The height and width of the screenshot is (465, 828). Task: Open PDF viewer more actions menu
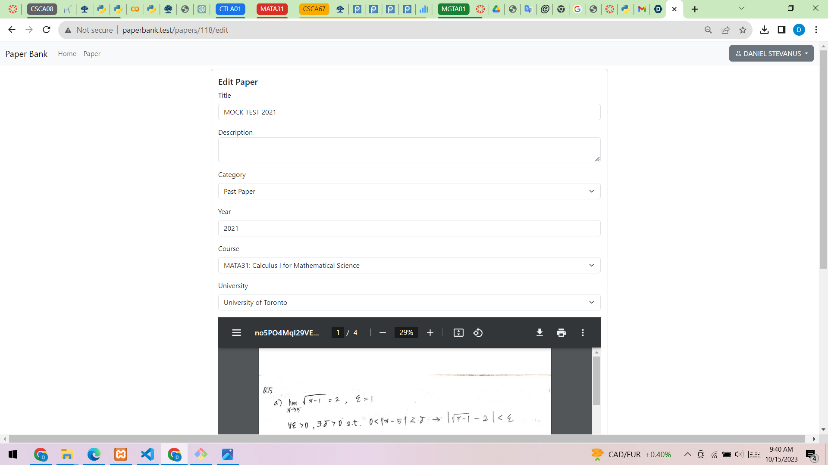click(583, 333)
